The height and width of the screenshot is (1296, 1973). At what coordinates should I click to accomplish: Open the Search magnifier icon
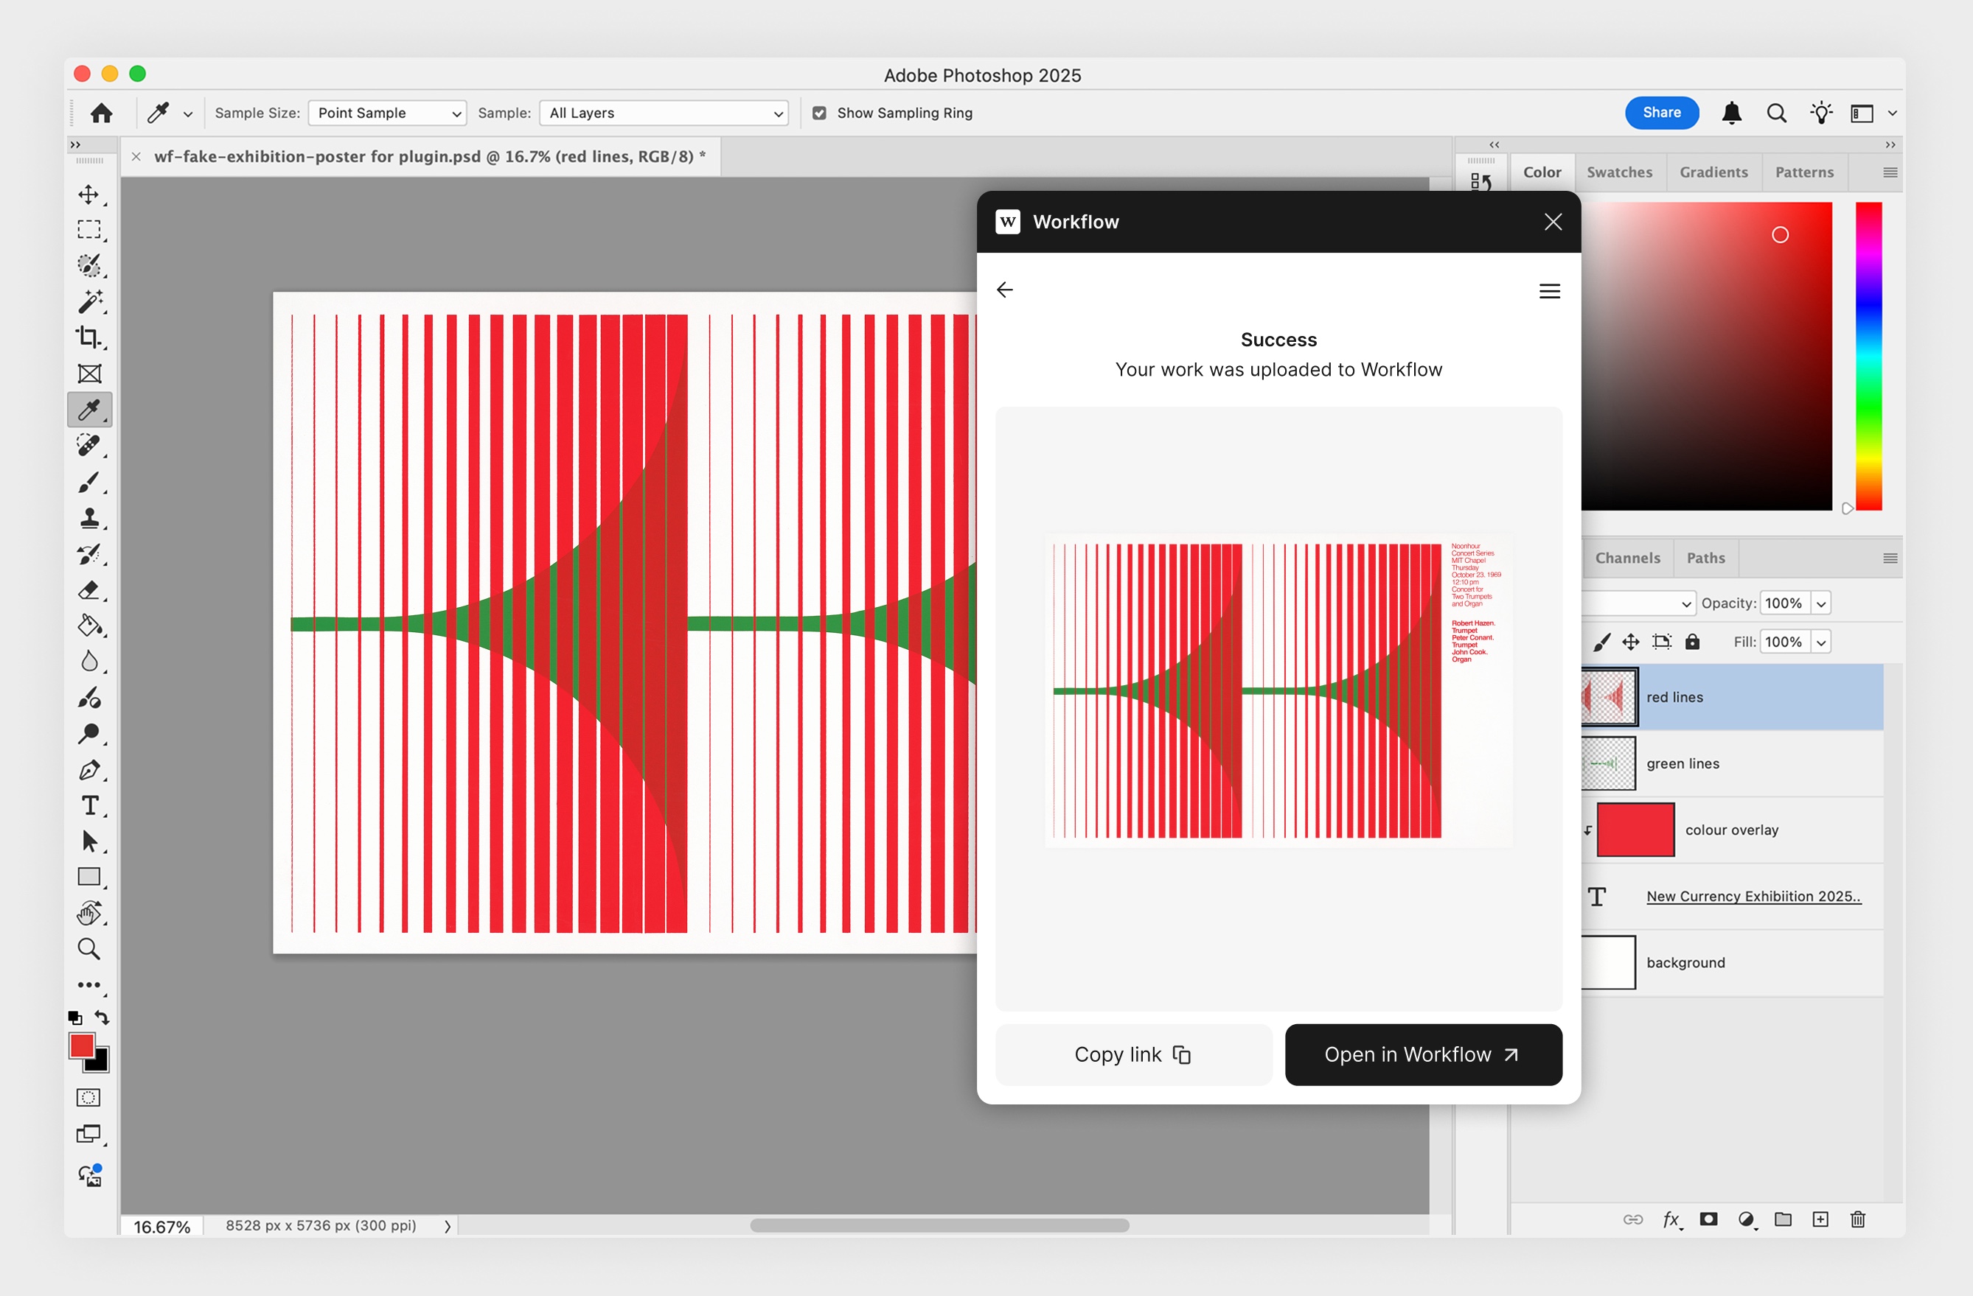click(x=1775, y=113)
